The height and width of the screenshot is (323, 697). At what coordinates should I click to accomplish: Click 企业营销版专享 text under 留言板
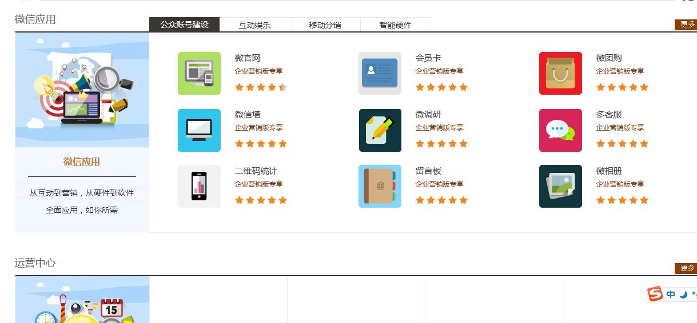tap(439, 184)
